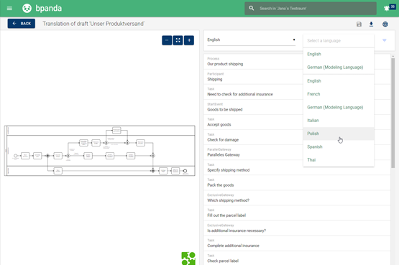Choose Spanish from language list

(x=339, y=147)
